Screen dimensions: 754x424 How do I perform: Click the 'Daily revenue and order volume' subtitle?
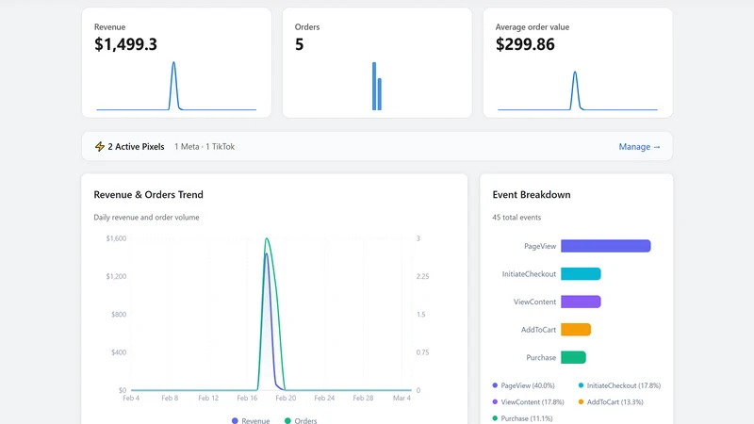point(146,218)
